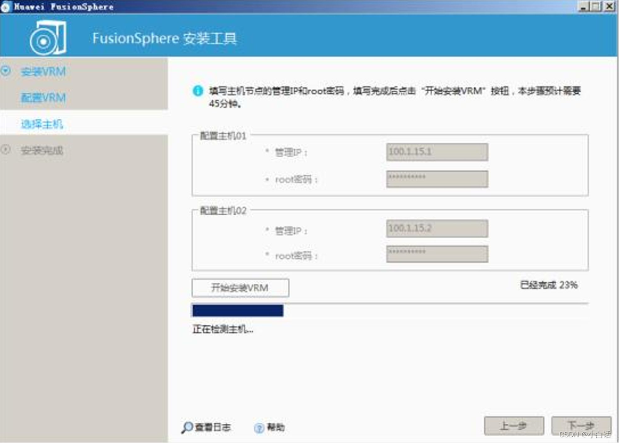Collapse the 安装VRM step arrow icon
Image resolution: width=619 pixels, height=443 pixels.
6,71
